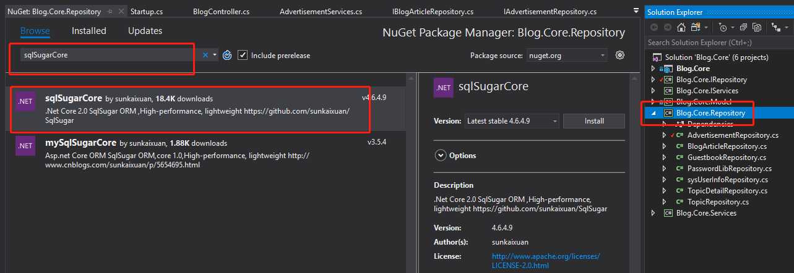Select sysUserInfoRepository.cs file
The height and width of the screenshot is (273, 794).
point(727,180)
